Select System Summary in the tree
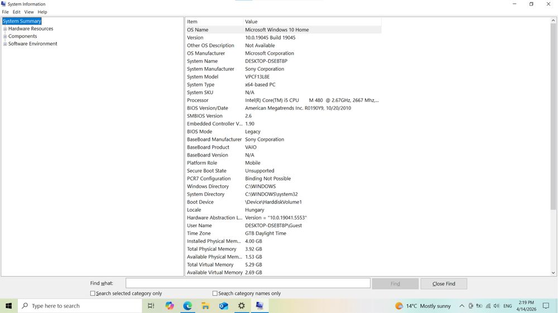 (22, 21)
